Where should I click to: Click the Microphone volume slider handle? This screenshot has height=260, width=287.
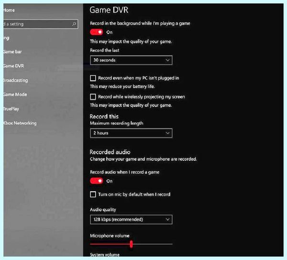pos(131,244)
